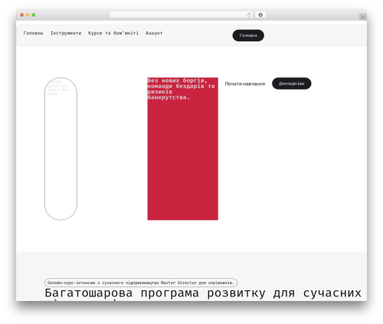Open the Інструменти navigation link

coord(66,33)
